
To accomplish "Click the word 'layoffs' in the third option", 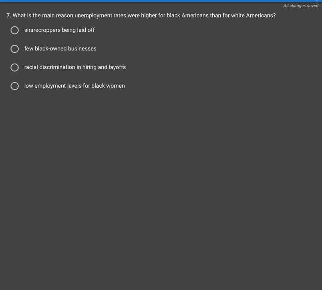I will pyautogui.click(x=117, y=67).
